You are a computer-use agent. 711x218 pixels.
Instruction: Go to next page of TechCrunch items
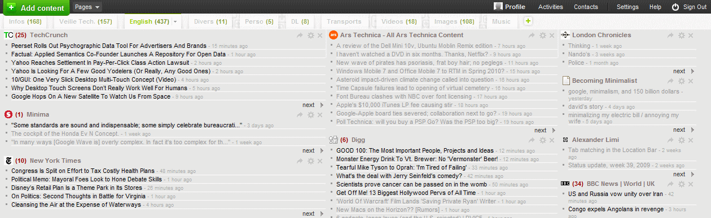tap(313, 105)
